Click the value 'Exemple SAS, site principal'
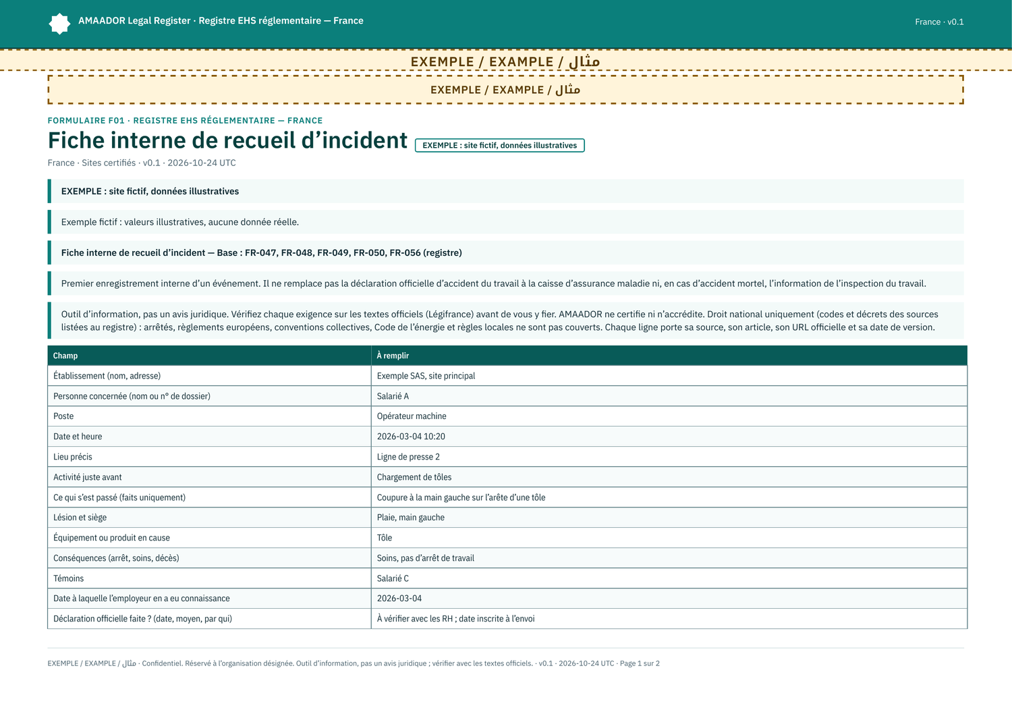 pyautogui.click(x=426, y=376)
